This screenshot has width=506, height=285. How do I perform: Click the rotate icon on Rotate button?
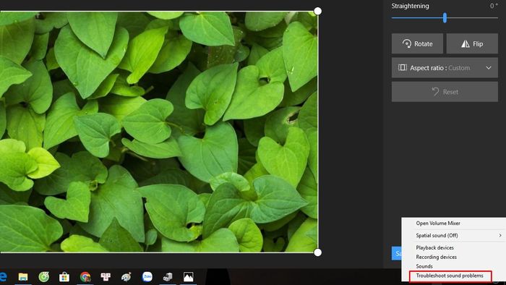pyautogui.click(x=406, y=43)
